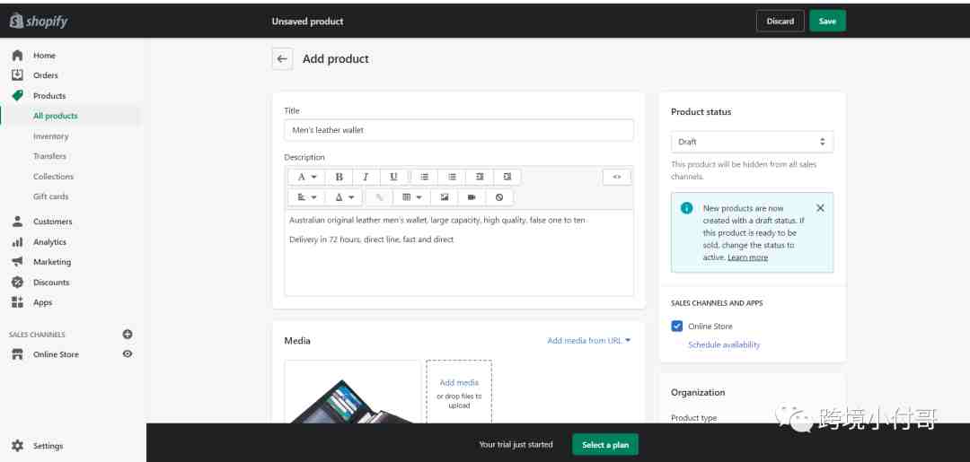The image size is (970, 462).
Task: Toggle bold formatting in description toolbar
Action: tap(339, 177)
